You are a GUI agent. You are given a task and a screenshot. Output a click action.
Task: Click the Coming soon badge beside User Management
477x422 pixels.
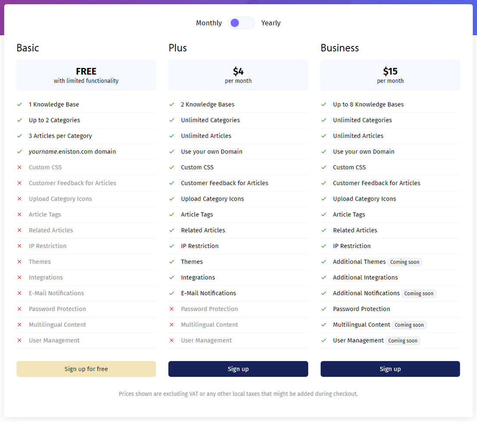[403, 341]
